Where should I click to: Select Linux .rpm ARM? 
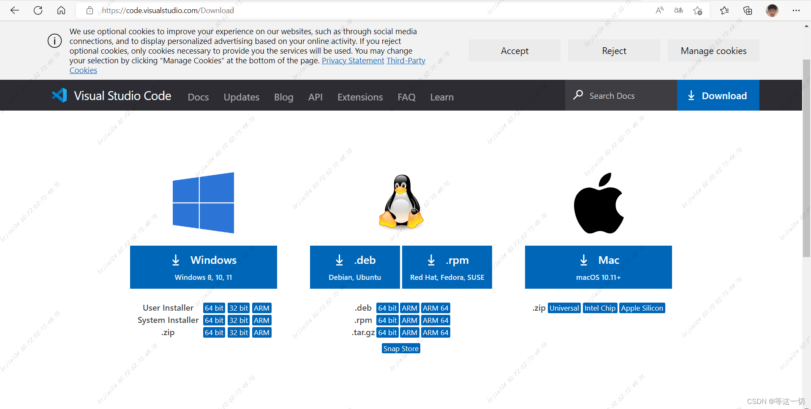pyautogui.click(x=410, y=320)
